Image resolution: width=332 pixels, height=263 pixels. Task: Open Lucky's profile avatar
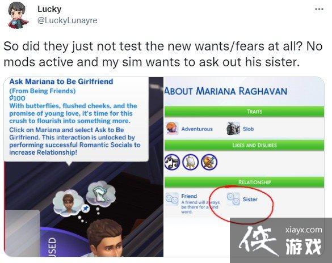point(18,15)
